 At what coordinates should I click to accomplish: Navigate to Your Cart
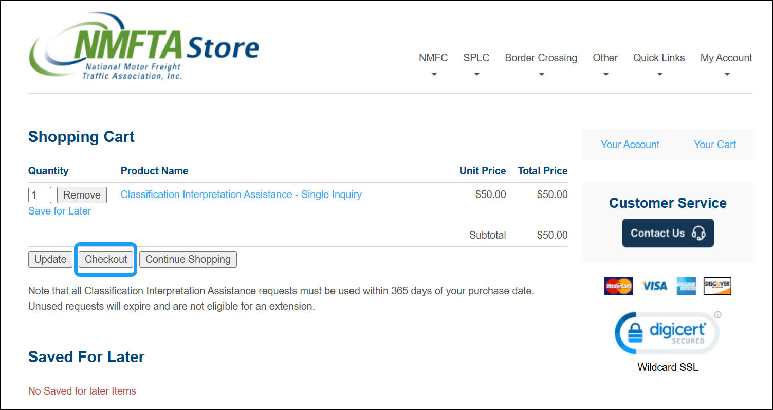714,145
